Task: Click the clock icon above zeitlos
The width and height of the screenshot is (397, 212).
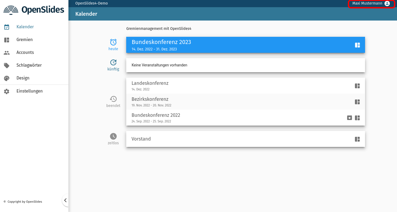Action: (113, 136)
